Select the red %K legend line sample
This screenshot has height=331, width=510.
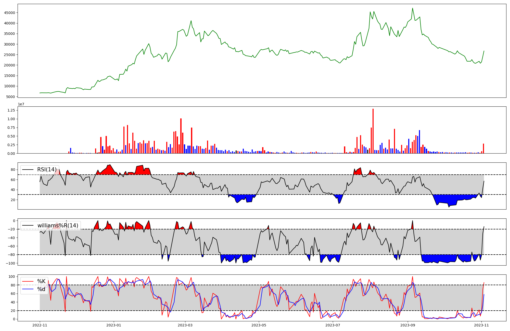[28, 281]
